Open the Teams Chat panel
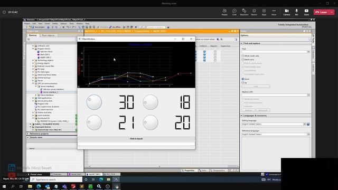The height and width of the screenshot is (190, 338). tap(234, 12)
